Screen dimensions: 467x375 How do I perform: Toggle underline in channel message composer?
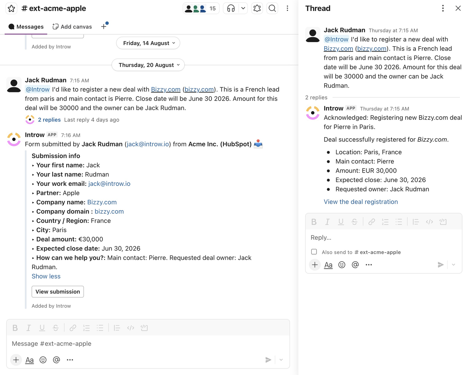tap(42, 328)
